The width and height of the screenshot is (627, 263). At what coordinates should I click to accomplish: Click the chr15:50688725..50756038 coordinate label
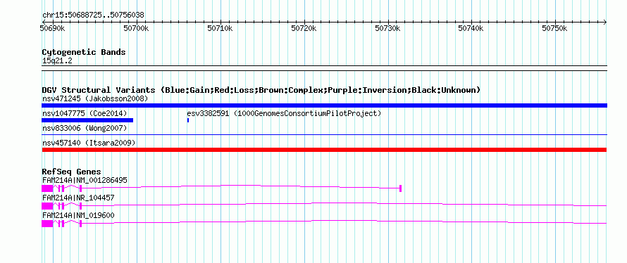click(x=93, y=15)
